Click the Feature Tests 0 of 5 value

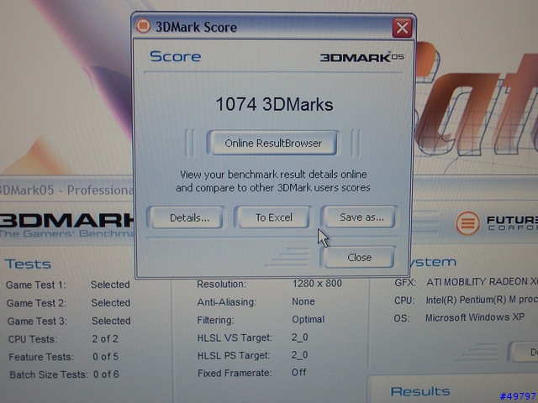pos(106,357)
